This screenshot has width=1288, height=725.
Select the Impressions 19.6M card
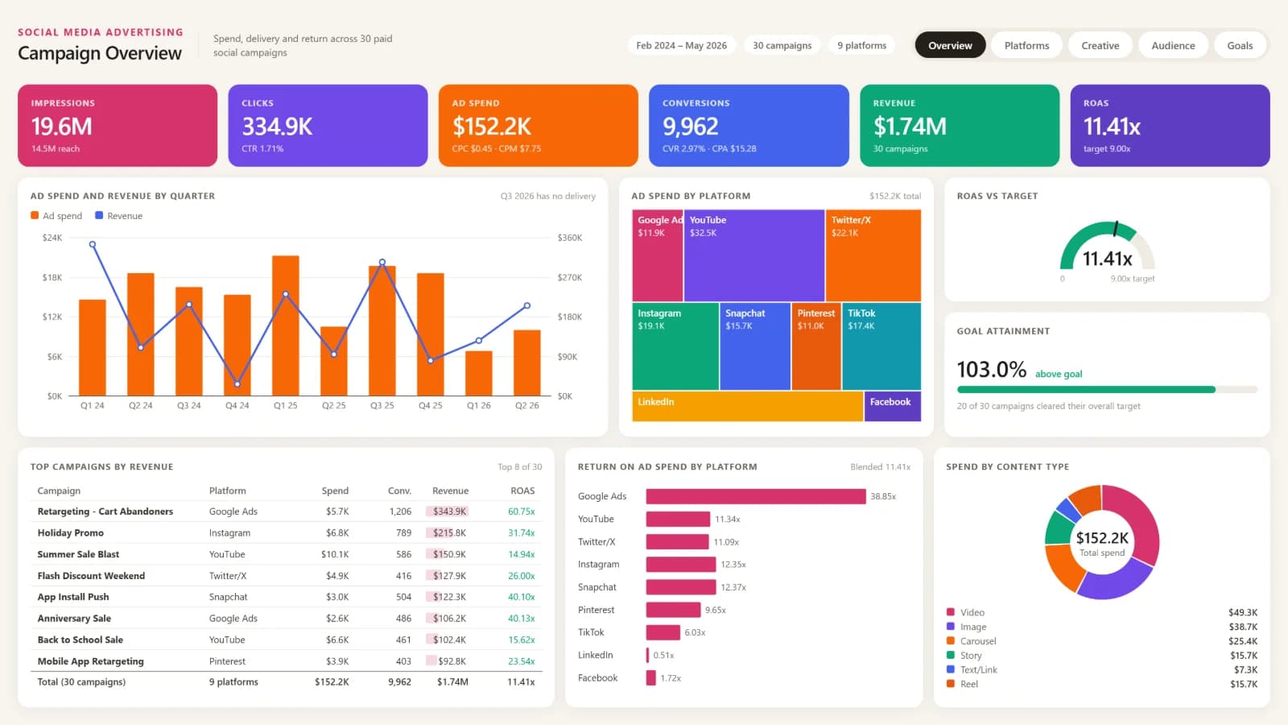pyautogui.click(x=118, y=126)
